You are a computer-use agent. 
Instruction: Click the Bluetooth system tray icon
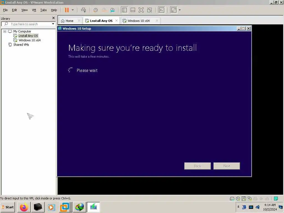point(244,207)
